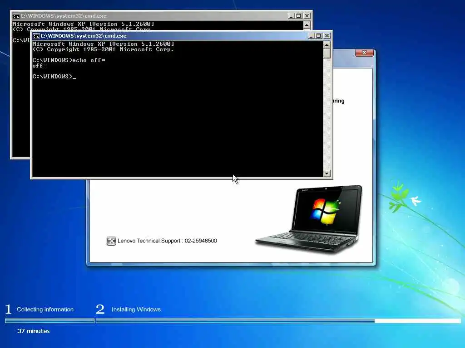Minimize the back cmd.exe window
Viewport: 465px width, 348px height.
coord(291,16)
